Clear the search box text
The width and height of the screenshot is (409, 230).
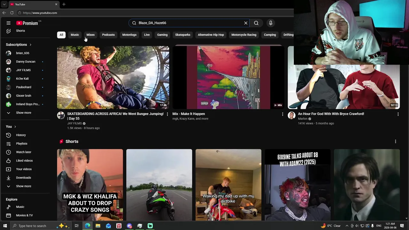pyautogui.click(x=246, y=23)
